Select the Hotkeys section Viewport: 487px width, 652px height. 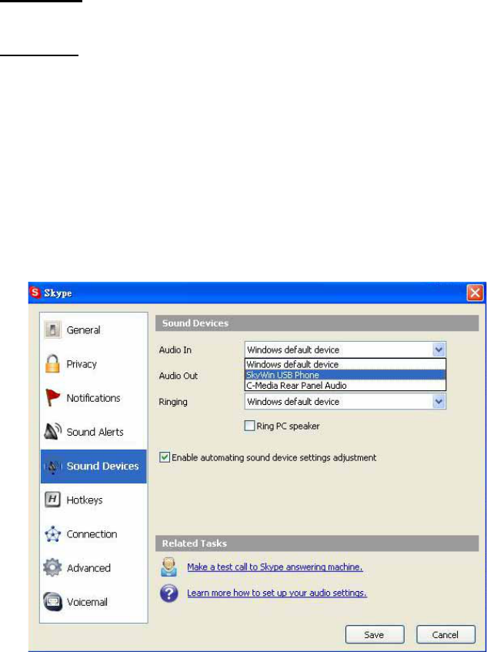(x=94, y=500)
